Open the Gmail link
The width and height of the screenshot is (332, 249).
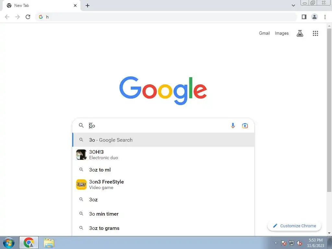265,33
